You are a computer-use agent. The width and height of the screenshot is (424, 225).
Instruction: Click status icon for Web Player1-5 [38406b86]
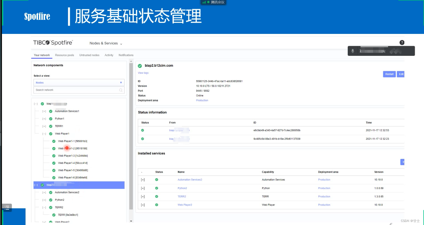54,170
